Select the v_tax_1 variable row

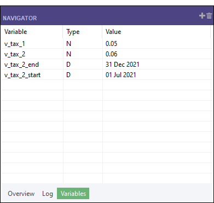coord(106,44)
